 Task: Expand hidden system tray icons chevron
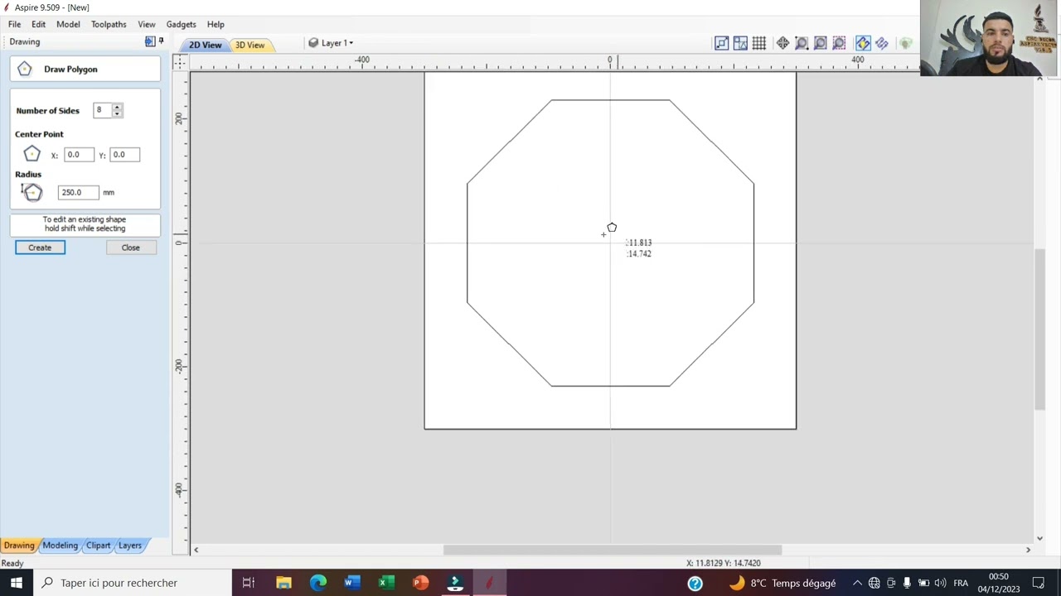tap(857, 583)
